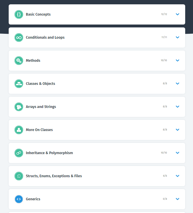Click the 12/12 progress count

164,14
